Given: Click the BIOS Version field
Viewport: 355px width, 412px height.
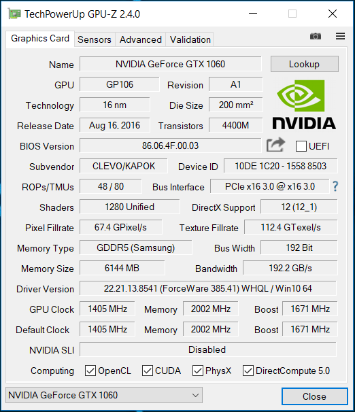Looking at the screenshot, I should click(x=171, y=145).
